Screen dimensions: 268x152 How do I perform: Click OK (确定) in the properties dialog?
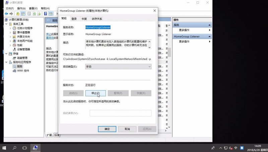tap(107, 129)
